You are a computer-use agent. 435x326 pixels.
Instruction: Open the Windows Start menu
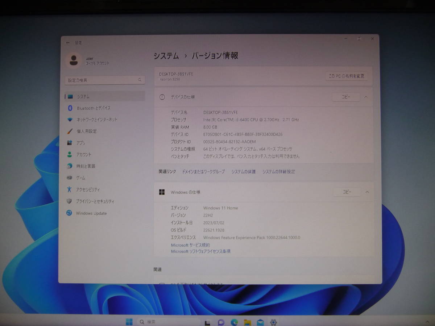tap(129, 322)
